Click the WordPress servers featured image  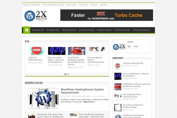click(x=43, y=98)
